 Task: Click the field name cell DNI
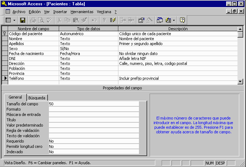click(33, 59)
